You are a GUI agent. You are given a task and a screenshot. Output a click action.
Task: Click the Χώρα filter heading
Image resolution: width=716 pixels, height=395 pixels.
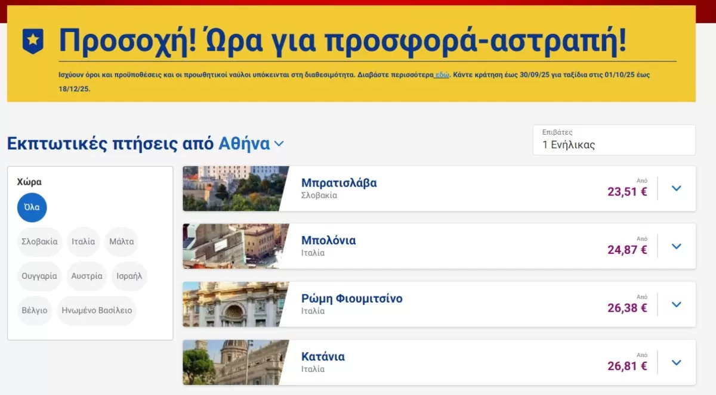coord(29,182)
